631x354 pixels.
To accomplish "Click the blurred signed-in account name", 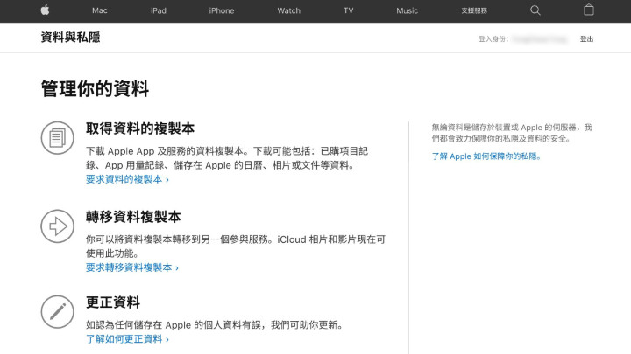I will click(x=540, y=39).
